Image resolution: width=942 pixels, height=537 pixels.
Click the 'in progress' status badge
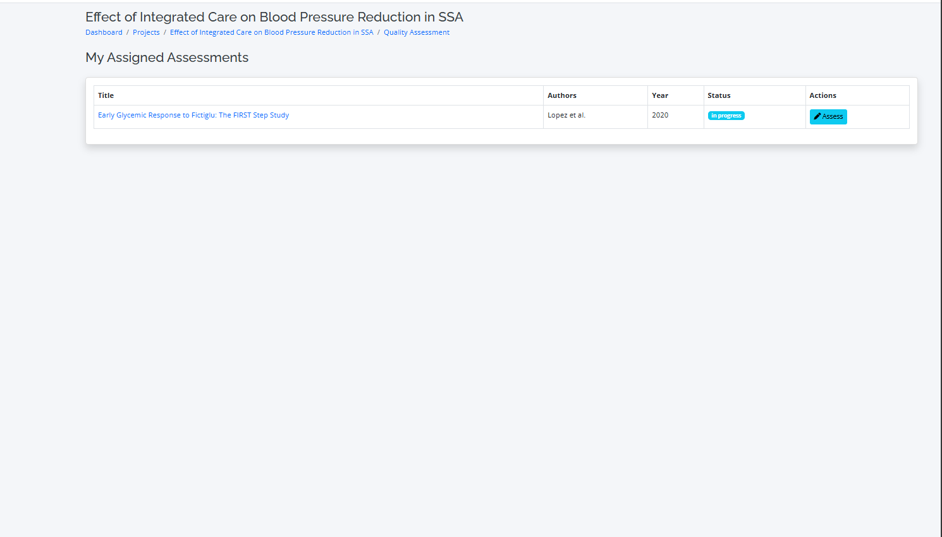726,116
